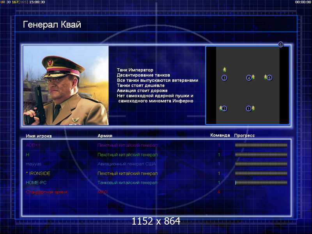Click start position marker 2 on the map
This screenshot has height=234, width=312.
[x=224, y=109]
